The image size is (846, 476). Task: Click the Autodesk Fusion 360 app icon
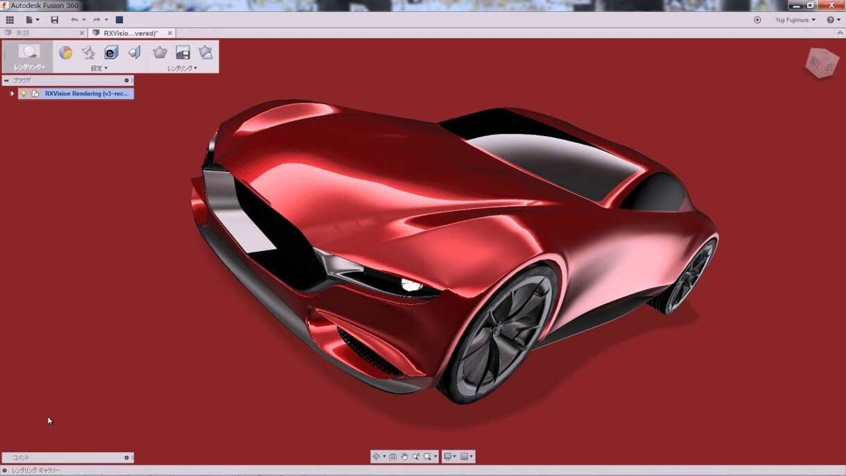pos(6,5)
